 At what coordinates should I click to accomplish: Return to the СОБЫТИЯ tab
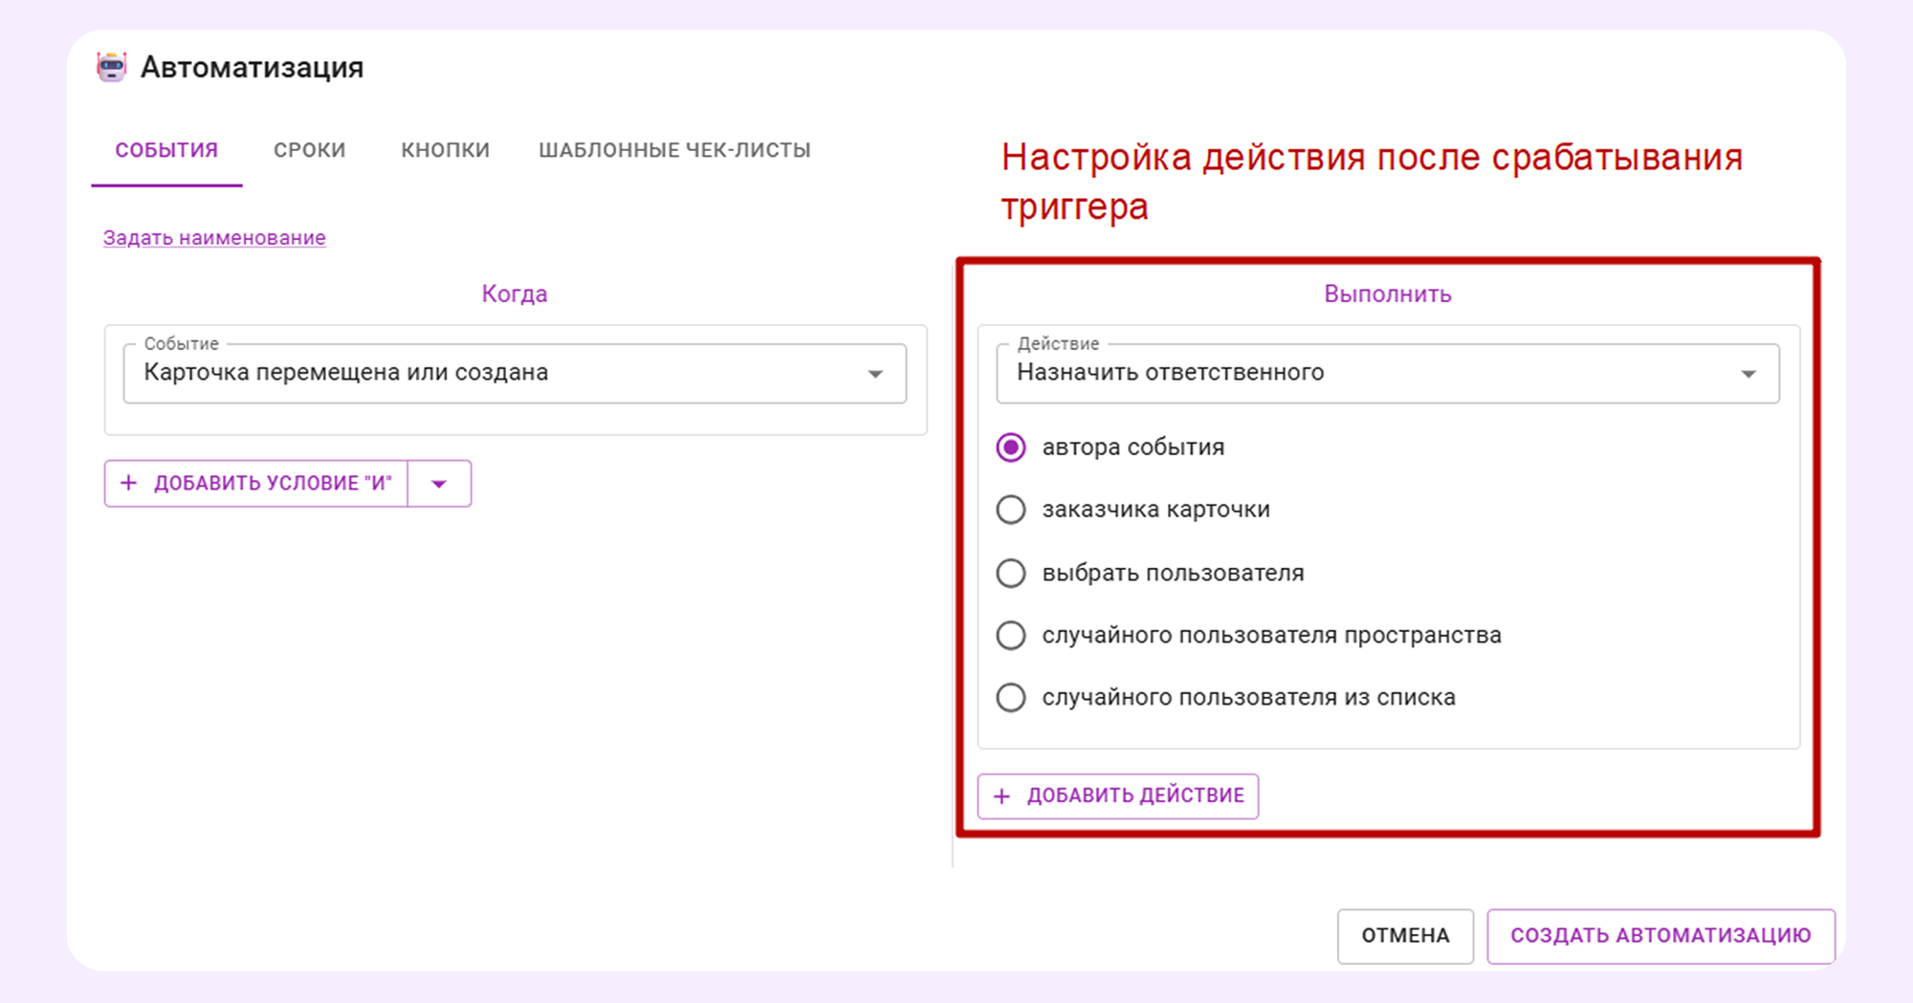166,149
